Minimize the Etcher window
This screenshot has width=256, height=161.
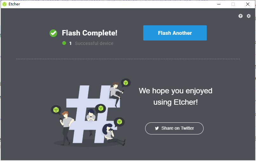(219, 4)
